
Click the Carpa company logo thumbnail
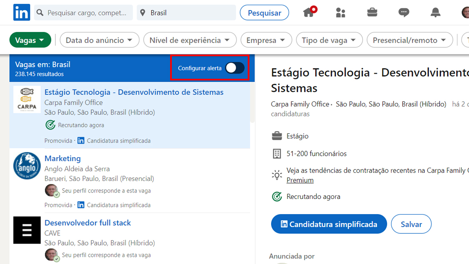coord(27,100)
